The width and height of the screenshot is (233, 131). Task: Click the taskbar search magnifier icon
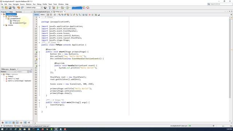(7, 129)
